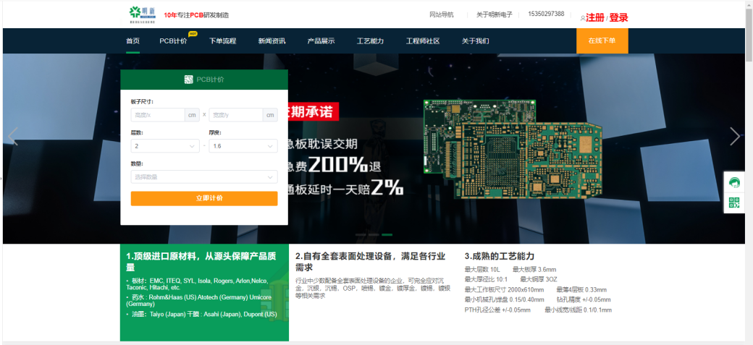Expand the 选择数量 quantity dropdown
This screenshot has width=753, height=345.
click(203, 177)
